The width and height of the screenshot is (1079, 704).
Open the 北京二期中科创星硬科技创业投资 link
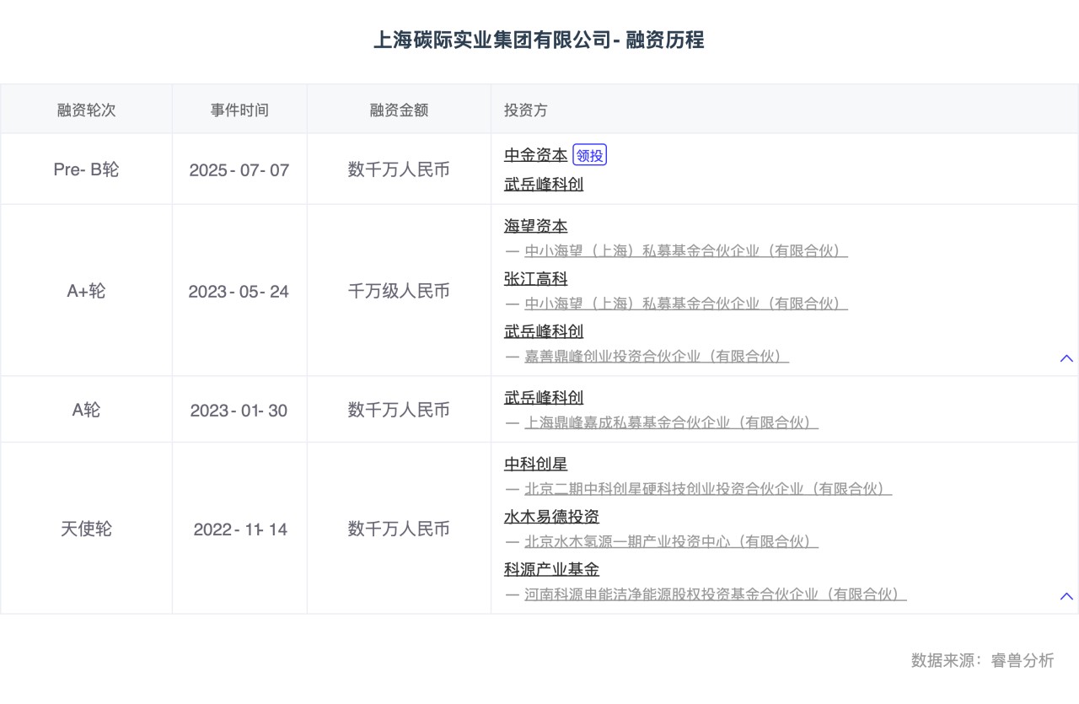pyautogui.click(x=708, y=489)
